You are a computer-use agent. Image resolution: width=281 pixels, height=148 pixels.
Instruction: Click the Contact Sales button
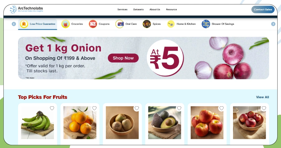[263, 10]
